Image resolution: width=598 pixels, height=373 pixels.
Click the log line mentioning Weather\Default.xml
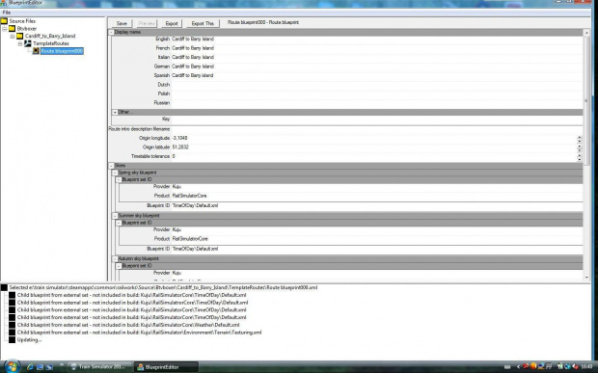pos(128,325)
